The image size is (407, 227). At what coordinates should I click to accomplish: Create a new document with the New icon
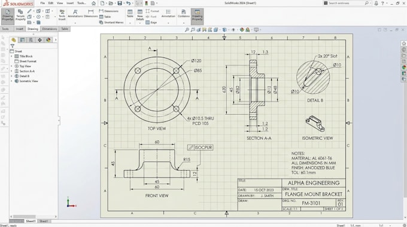pos(102,3)
